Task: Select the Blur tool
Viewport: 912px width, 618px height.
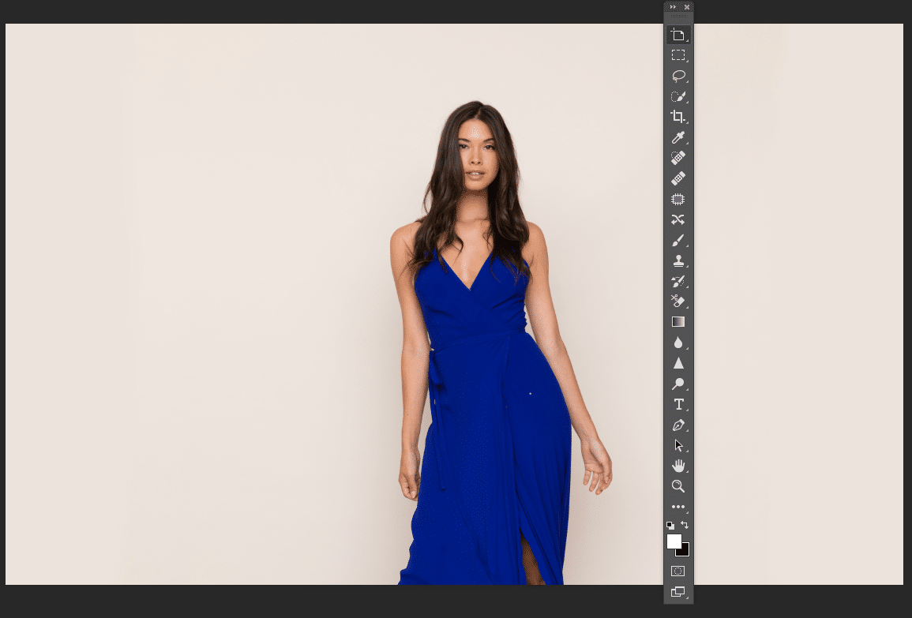Action: click(x=677, y=342)
